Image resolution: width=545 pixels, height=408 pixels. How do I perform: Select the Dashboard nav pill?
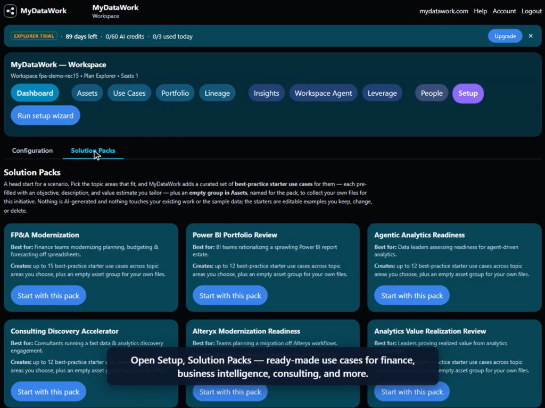[x=35, y=93]
